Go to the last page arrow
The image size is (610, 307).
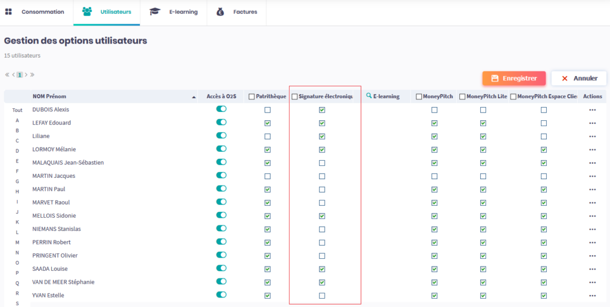(x=32, y=75)
